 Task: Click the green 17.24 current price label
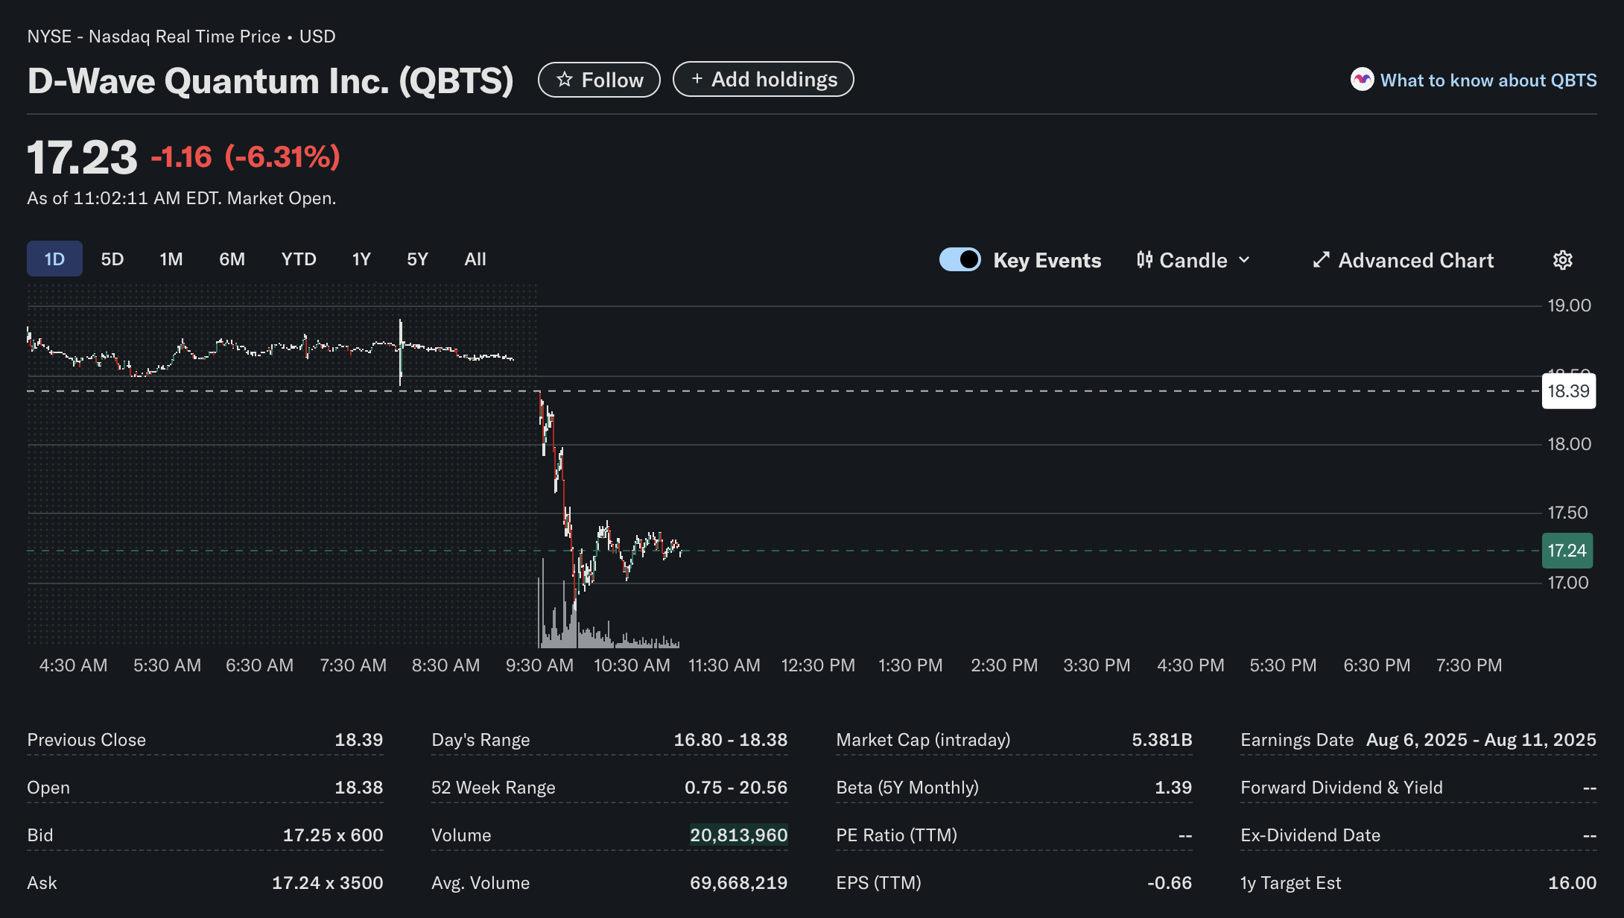click(1567, 551)
